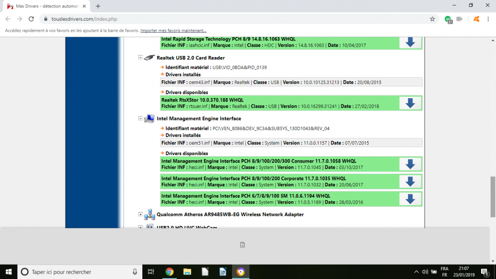Open Intel Management Engine 5M 11.0.6.1194 title
Viewport: 496px width, 279px height.
pyautogui.click(x=246, y=196)
